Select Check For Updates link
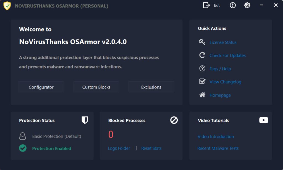The height and width of the screenshot is (170, 283). pos(228,55)
